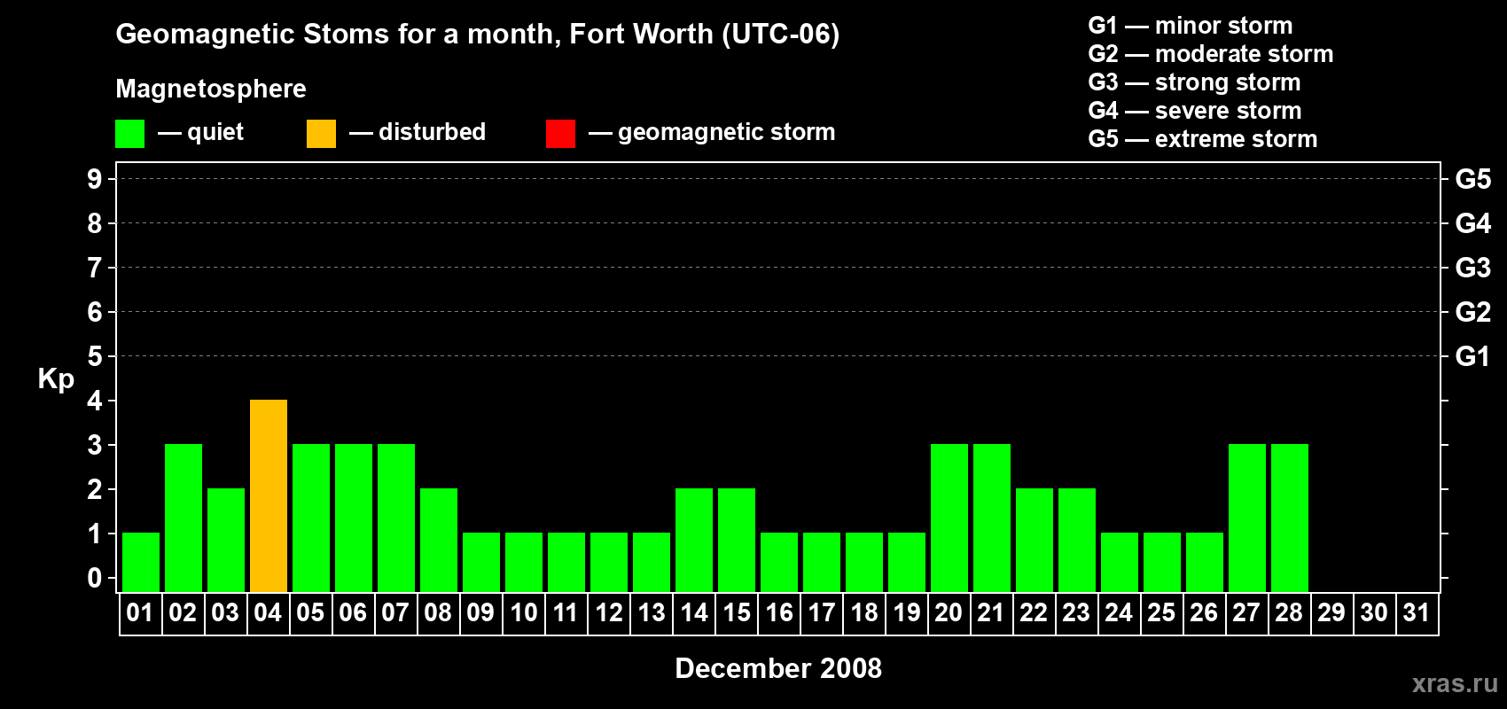Select the bar for day 17
The width and height of the screenshot is (1507, 709).
[822, 563]
